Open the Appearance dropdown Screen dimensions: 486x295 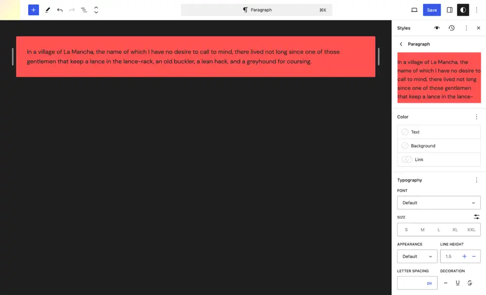[x=417, y=256]
